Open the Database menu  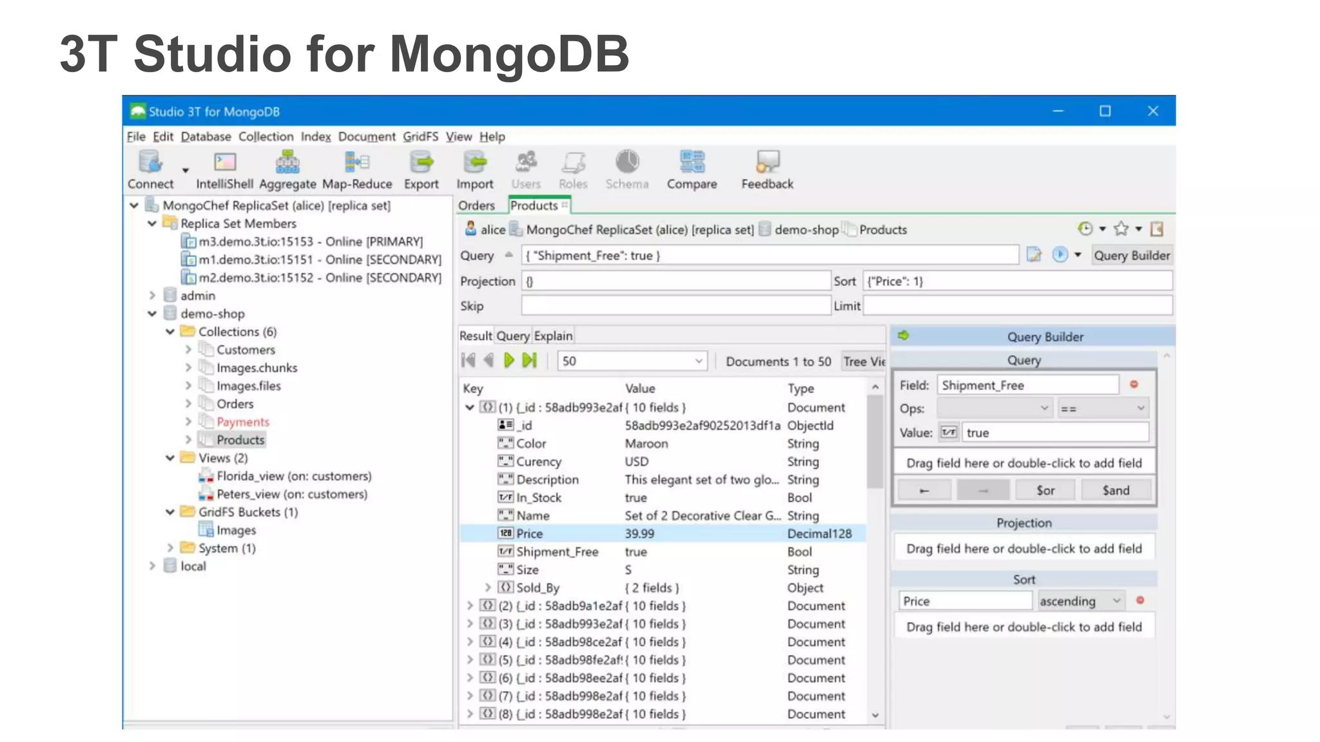click(x=206, y=137)
